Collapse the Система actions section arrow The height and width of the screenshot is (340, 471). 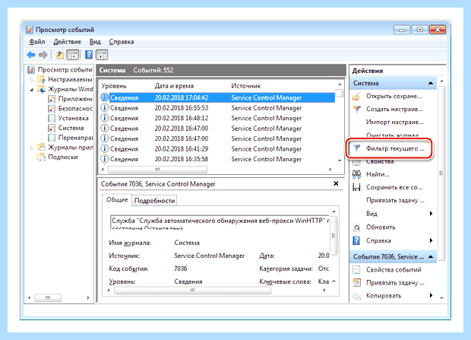coord(431,83)
